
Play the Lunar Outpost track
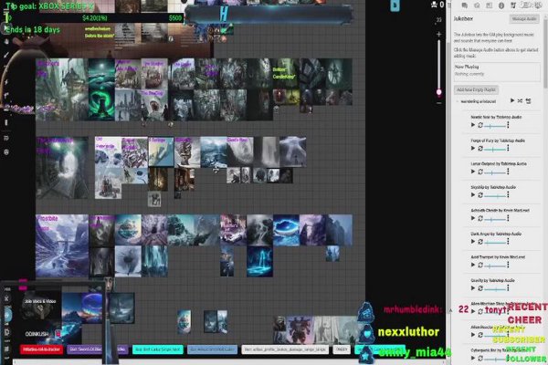473,172
